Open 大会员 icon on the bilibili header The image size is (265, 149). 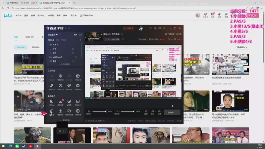pos(205,15)
